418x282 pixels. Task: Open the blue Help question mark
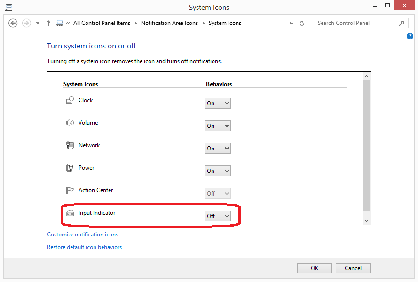(x=410, y=36)
